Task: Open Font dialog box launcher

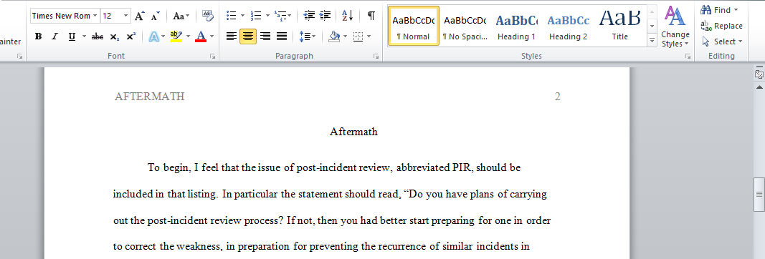Action: (x=213, y=57)
